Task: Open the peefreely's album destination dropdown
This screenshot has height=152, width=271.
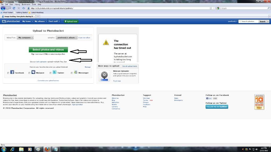Action: pos(66,37)
